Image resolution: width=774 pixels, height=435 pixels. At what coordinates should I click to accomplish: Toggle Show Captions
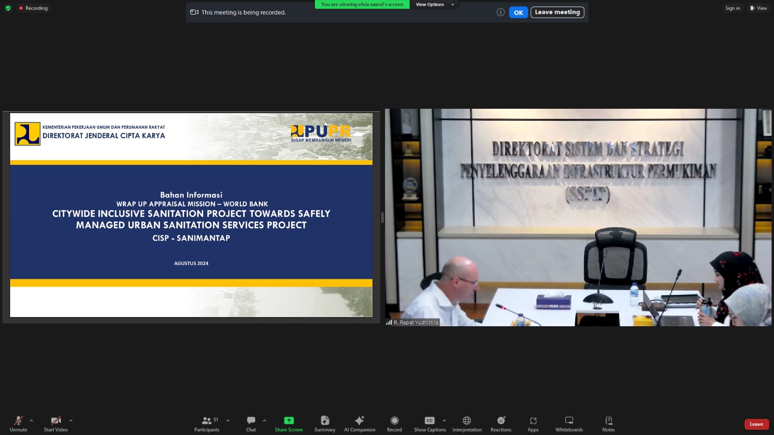pyautogui.click(x=430, y=424)
